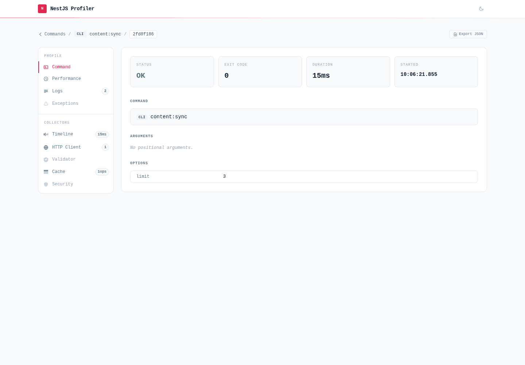Click the Export JSON button
This screenshot has width=525, height=365.
[468, 34]
